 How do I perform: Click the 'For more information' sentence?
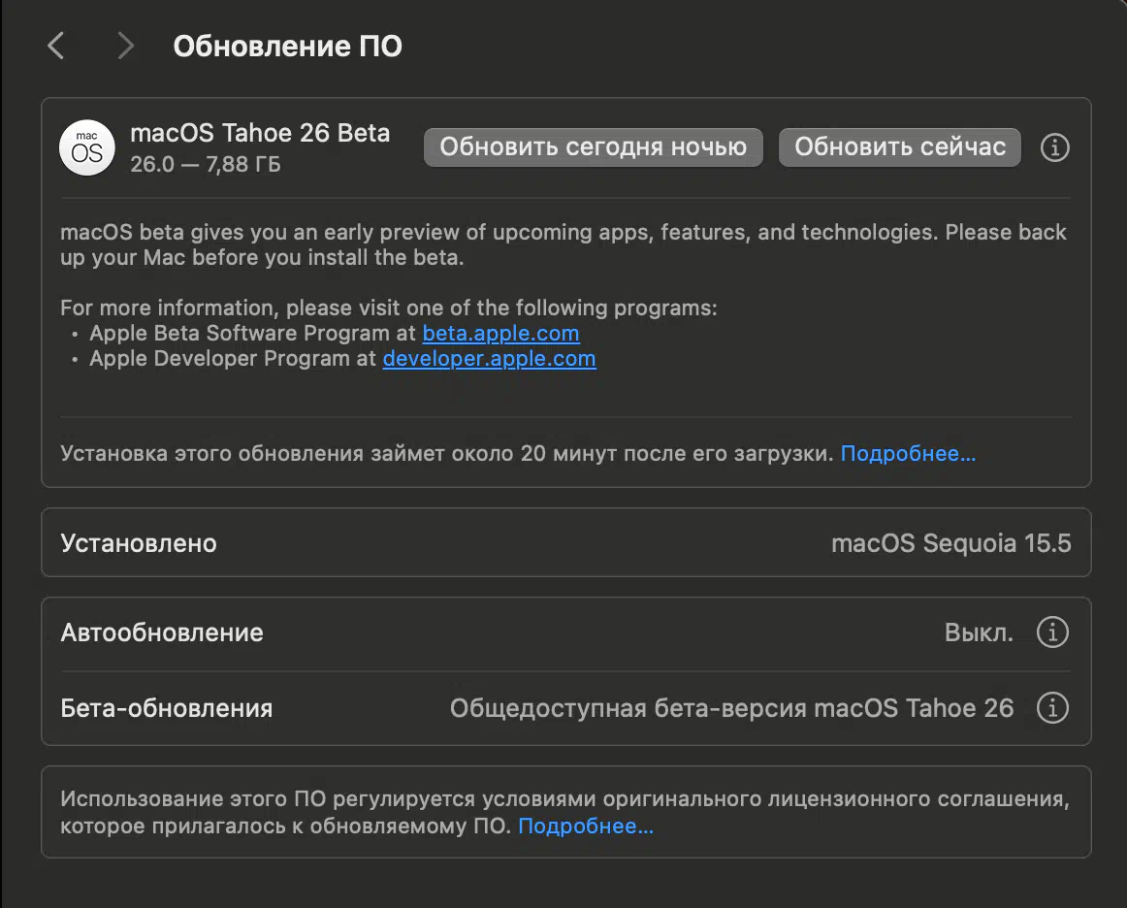pyautogui.click(x=389, y=308)
